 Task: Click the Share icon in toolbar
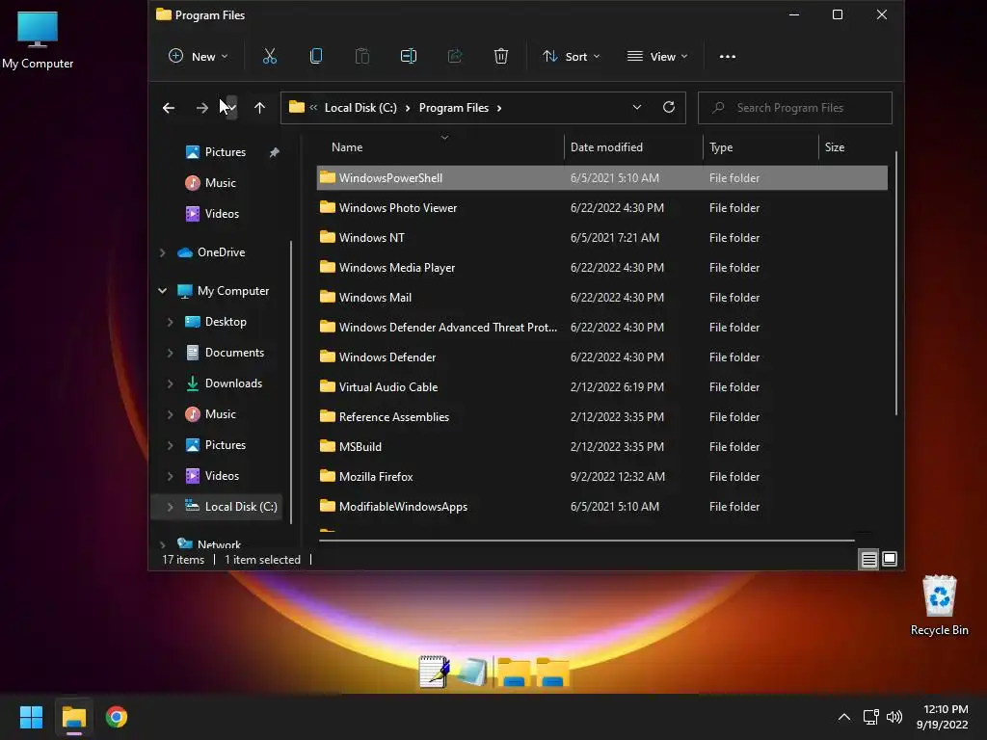point(455,57)
